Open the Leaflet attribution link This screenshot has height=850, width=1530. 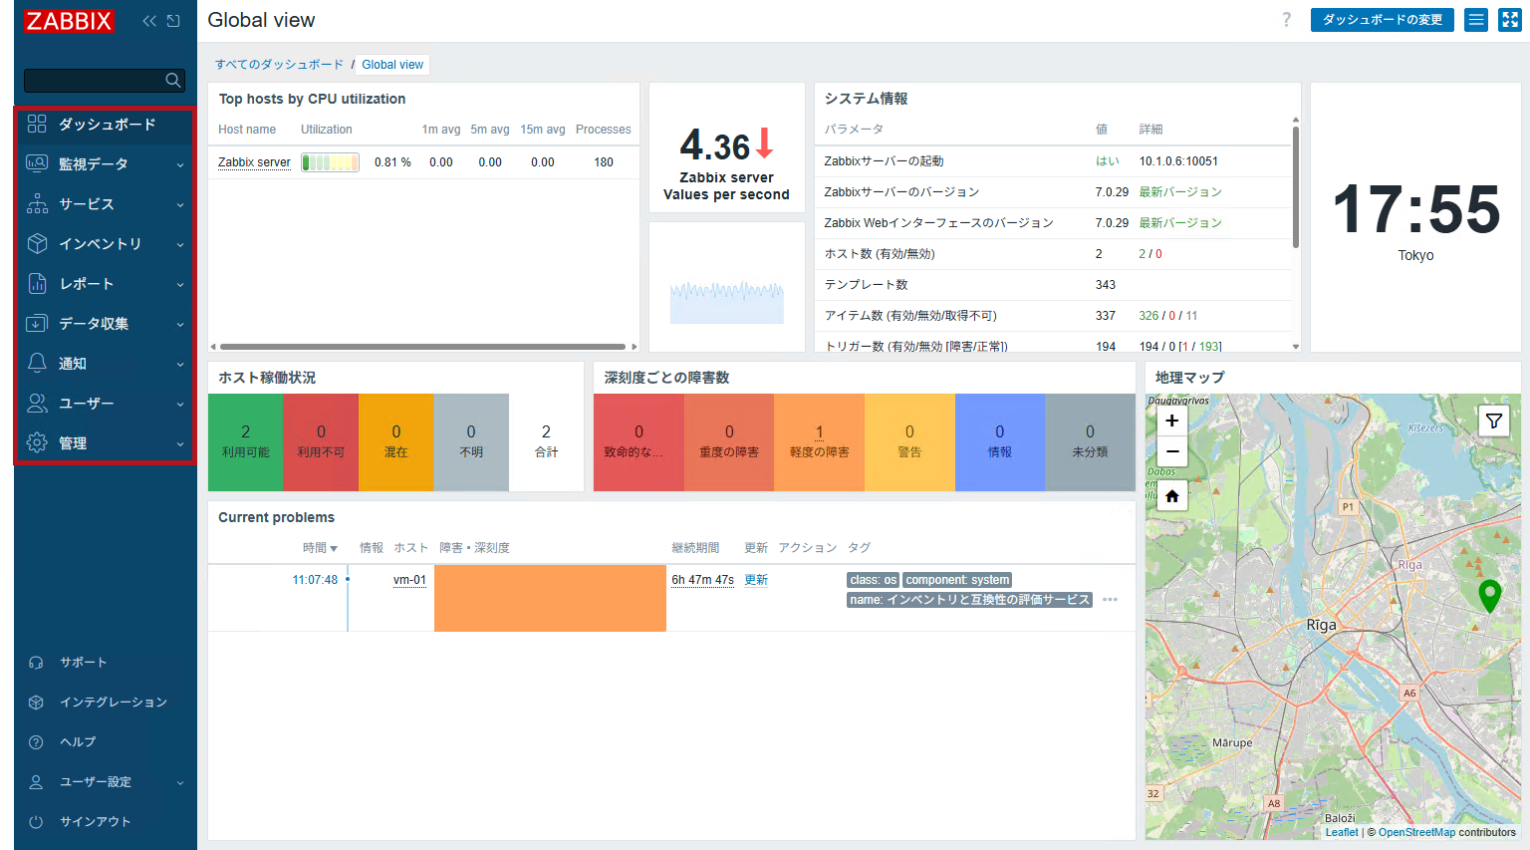click(1342, 832)
